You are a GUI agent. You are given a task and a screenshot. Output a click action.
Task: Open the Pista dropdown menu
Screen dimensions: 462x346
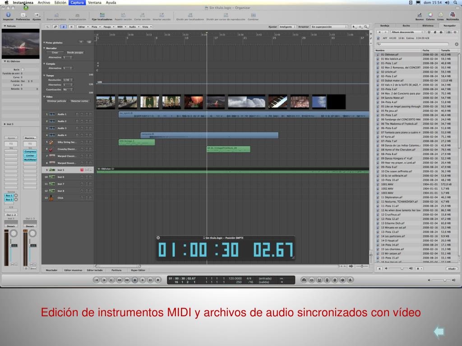[x=96, y=27]
